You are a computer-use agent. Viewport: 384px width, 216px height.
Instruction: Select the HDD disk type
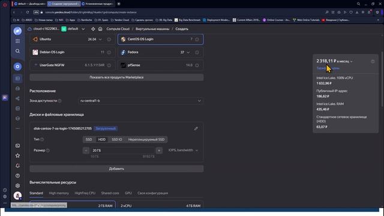[x=101, y=139]
